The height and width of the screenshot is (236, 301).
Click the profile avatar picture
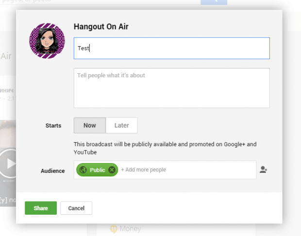pyautogui.click(x=47, y=41)
